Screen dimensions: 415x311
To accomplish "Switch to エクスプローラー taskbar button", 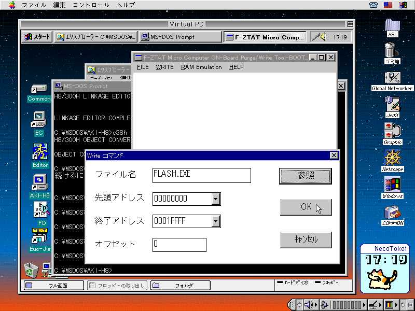I will (96, 37).
